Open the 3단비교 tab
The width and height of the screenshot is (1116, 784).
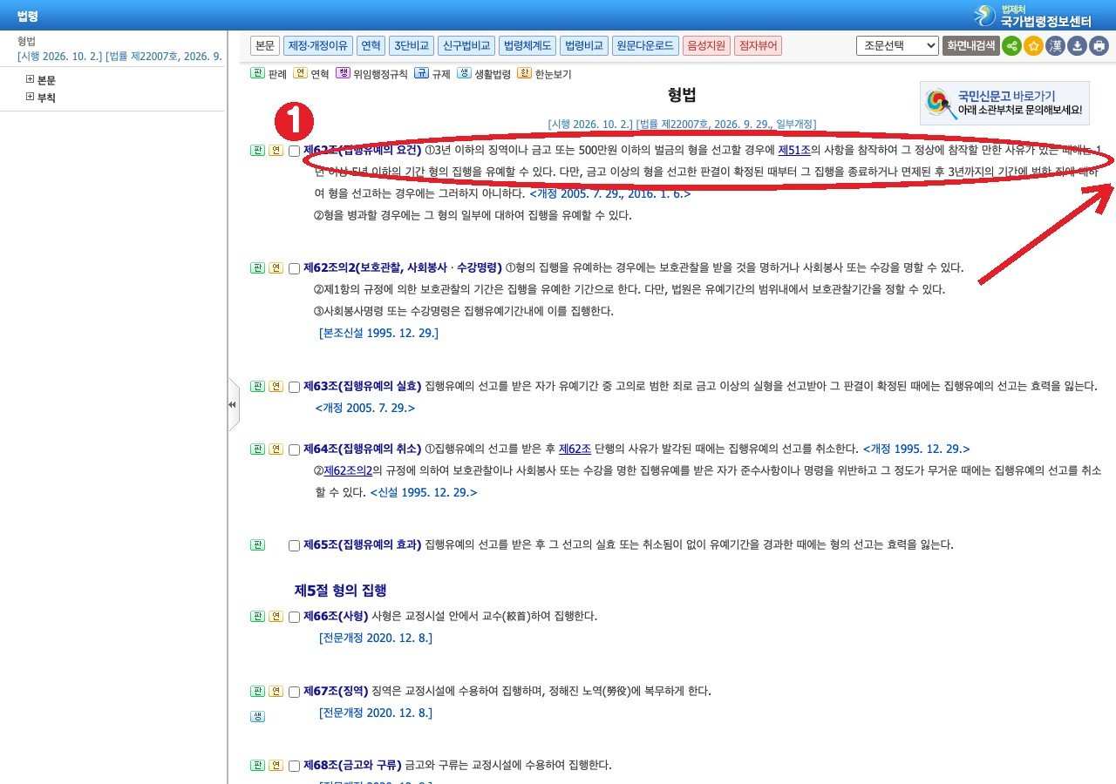pos(412,45)
